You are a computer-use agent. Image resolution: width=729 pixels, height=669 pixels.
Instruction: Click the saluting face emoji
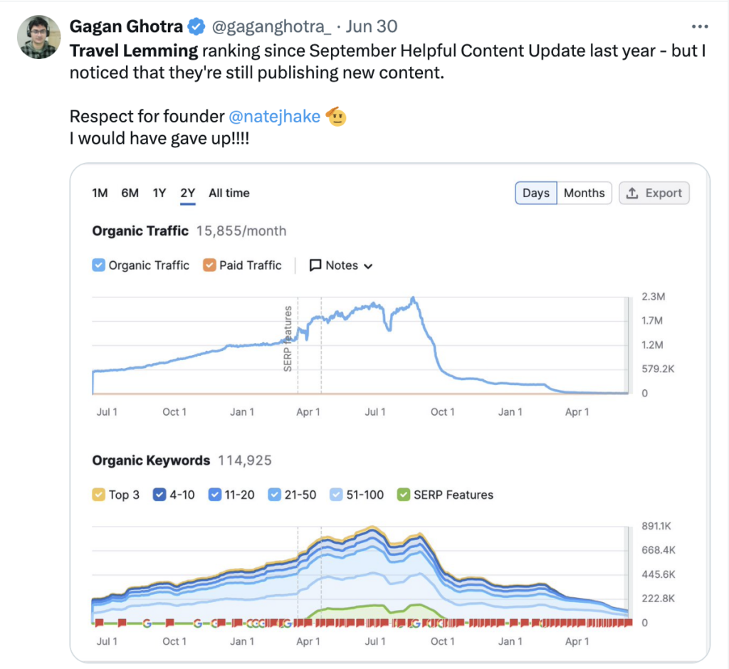[x=335, y=117]
